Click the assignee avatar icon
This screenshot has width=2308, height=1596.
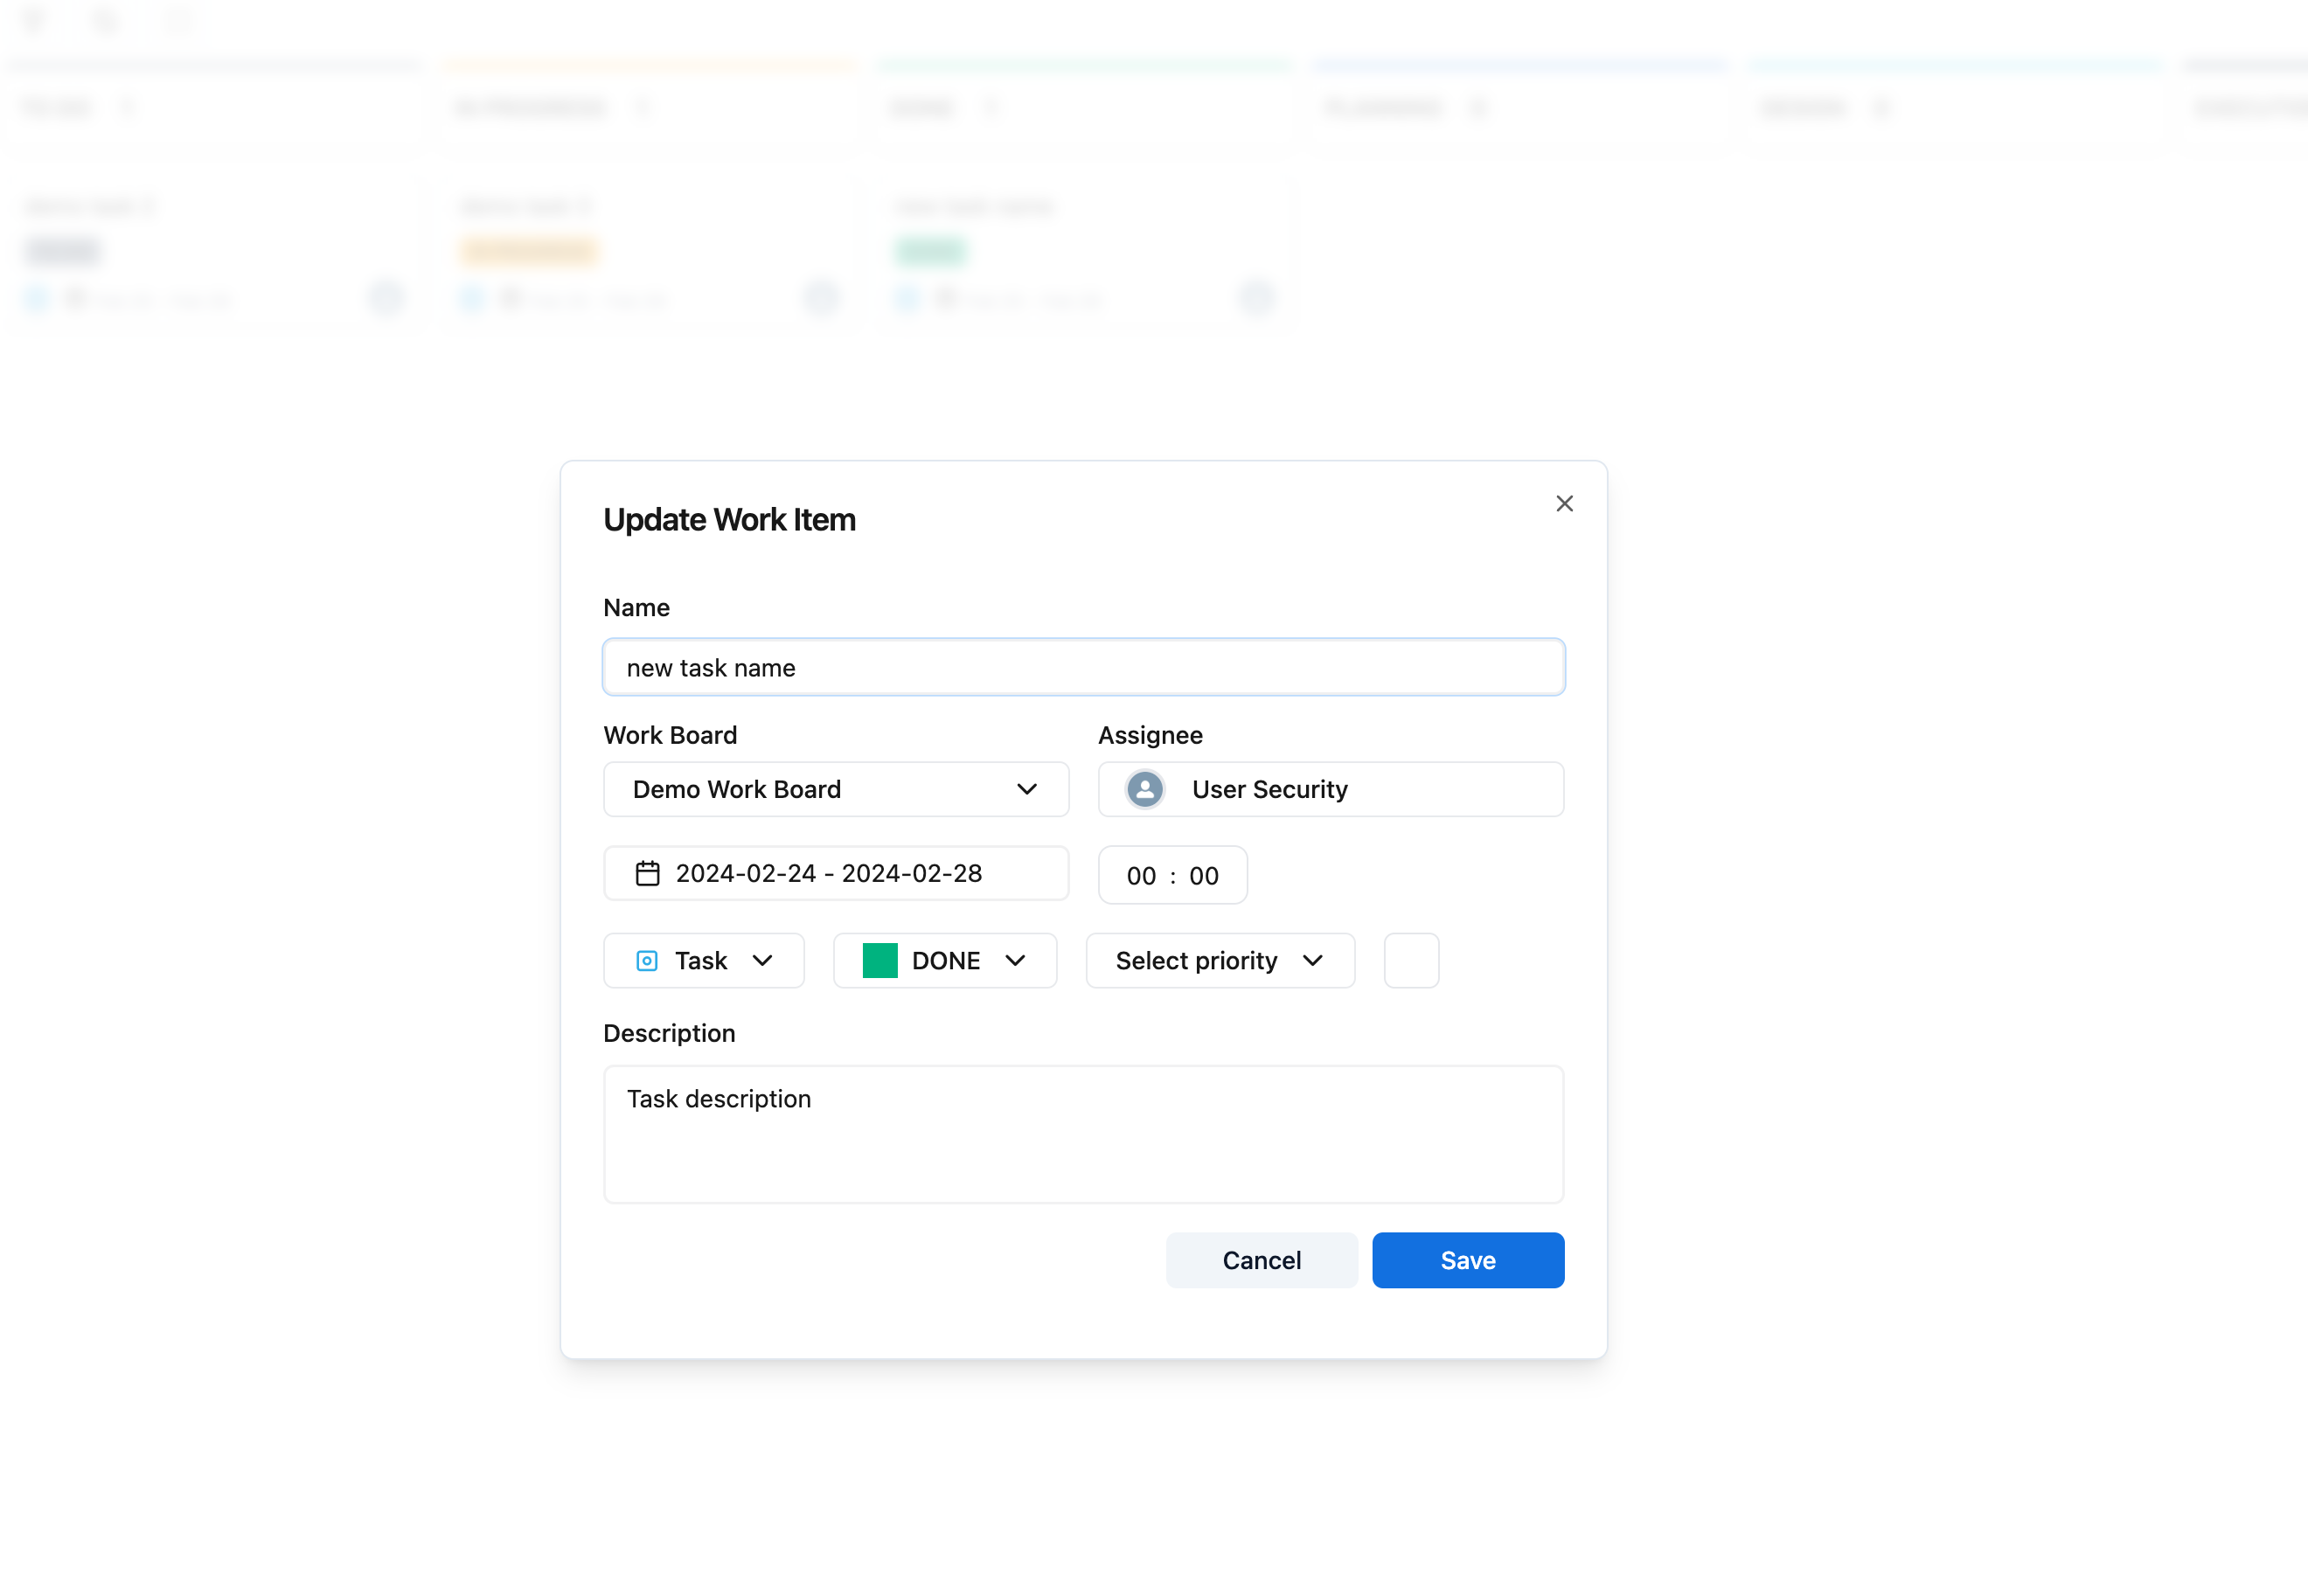[x=1144, y=789]
